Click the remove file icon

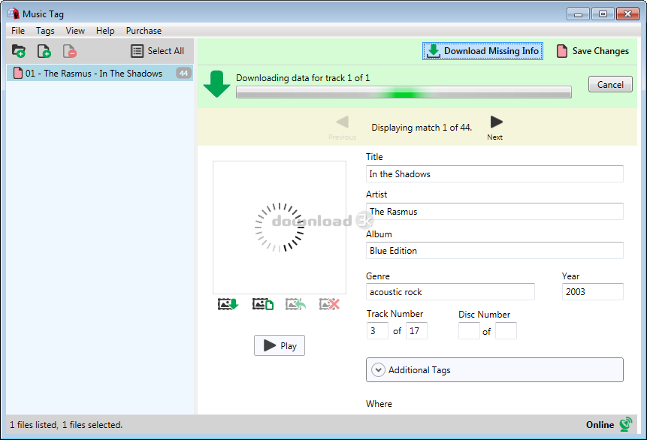pyautogui.click(x=69, y=51)
